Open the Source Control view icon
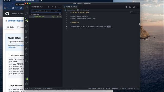This screenshot has width=164, height=92. (x=26, y=19)
